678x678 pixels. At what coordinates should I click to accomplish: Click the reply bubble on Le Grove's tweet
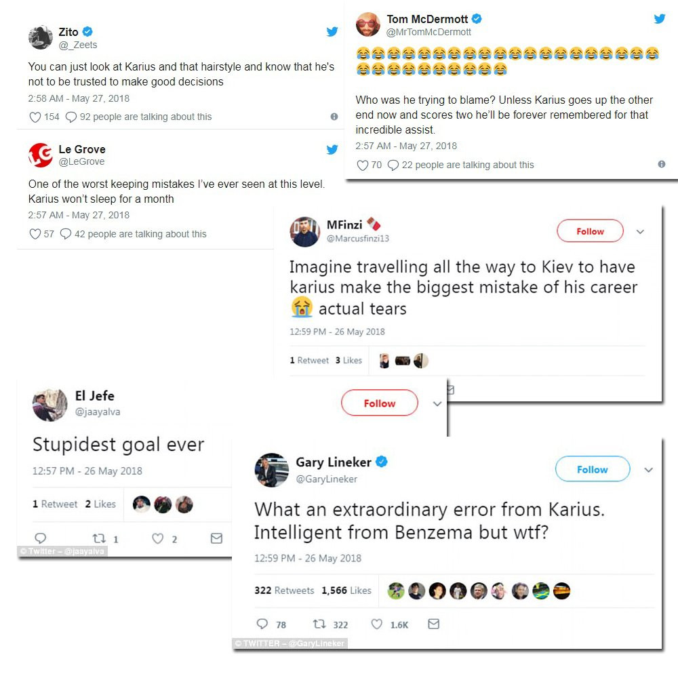tap(66, 234)
